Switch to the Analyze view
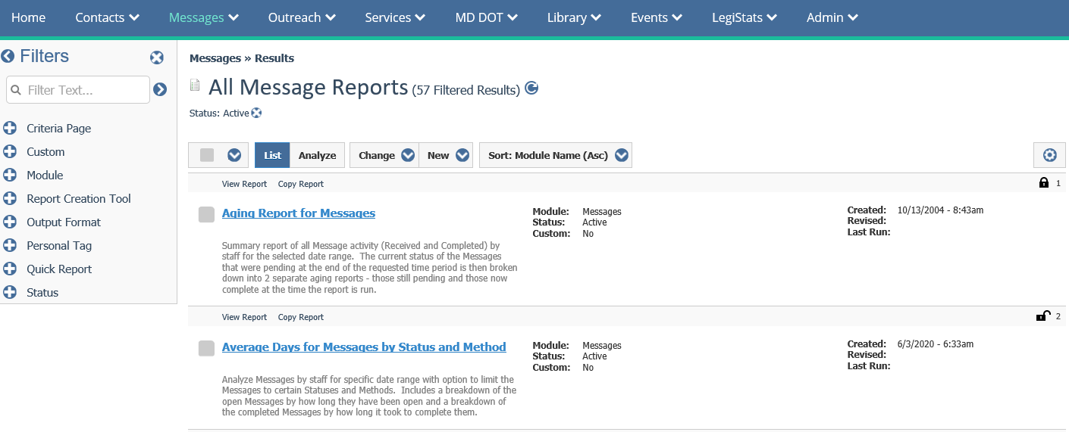Image resolution: width=1069 pixels, height=432 pixels. coord(317,155)
